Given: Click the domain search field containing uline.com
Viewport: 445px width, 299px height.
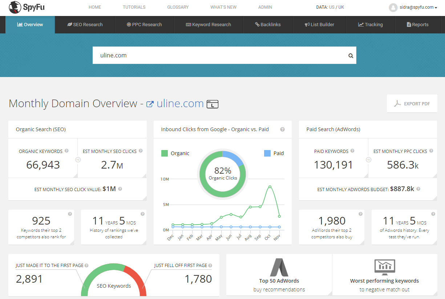Looking at the screenshot, I should point(218,56).
